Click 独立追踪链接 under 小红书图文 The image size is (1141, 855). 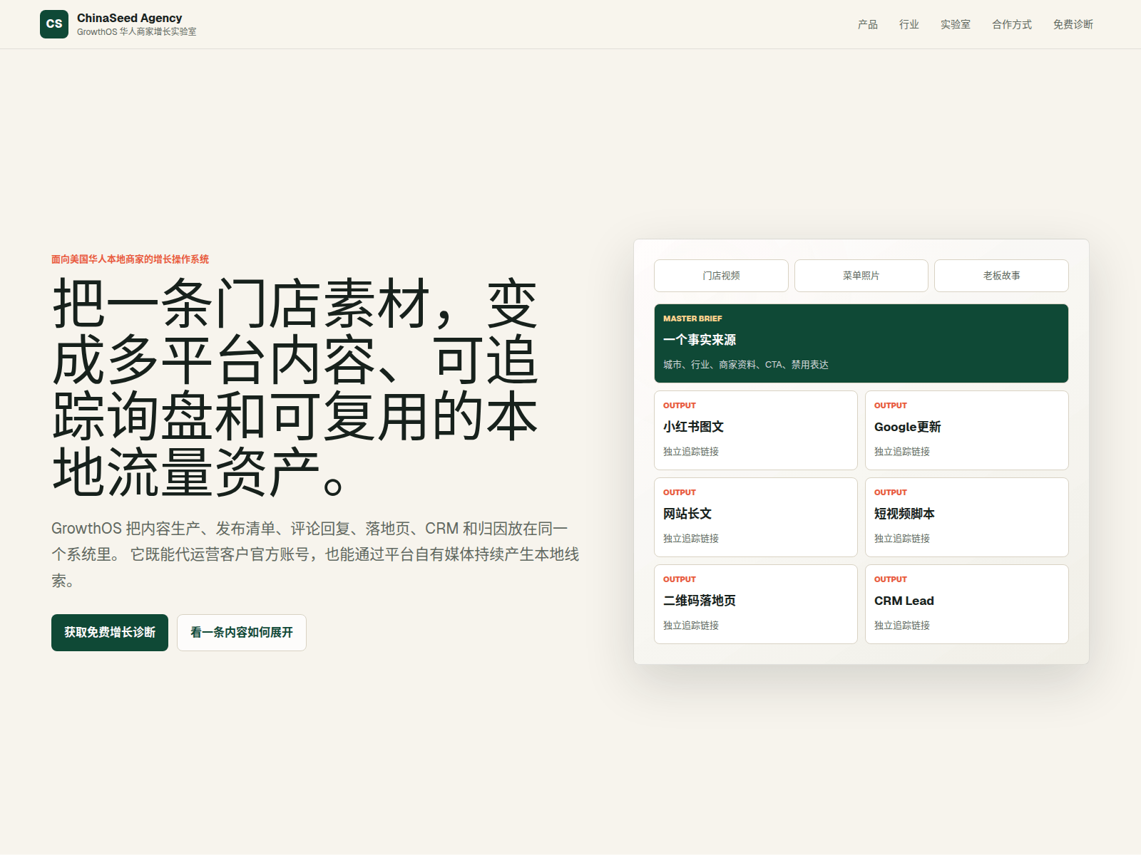coord(691,452)
